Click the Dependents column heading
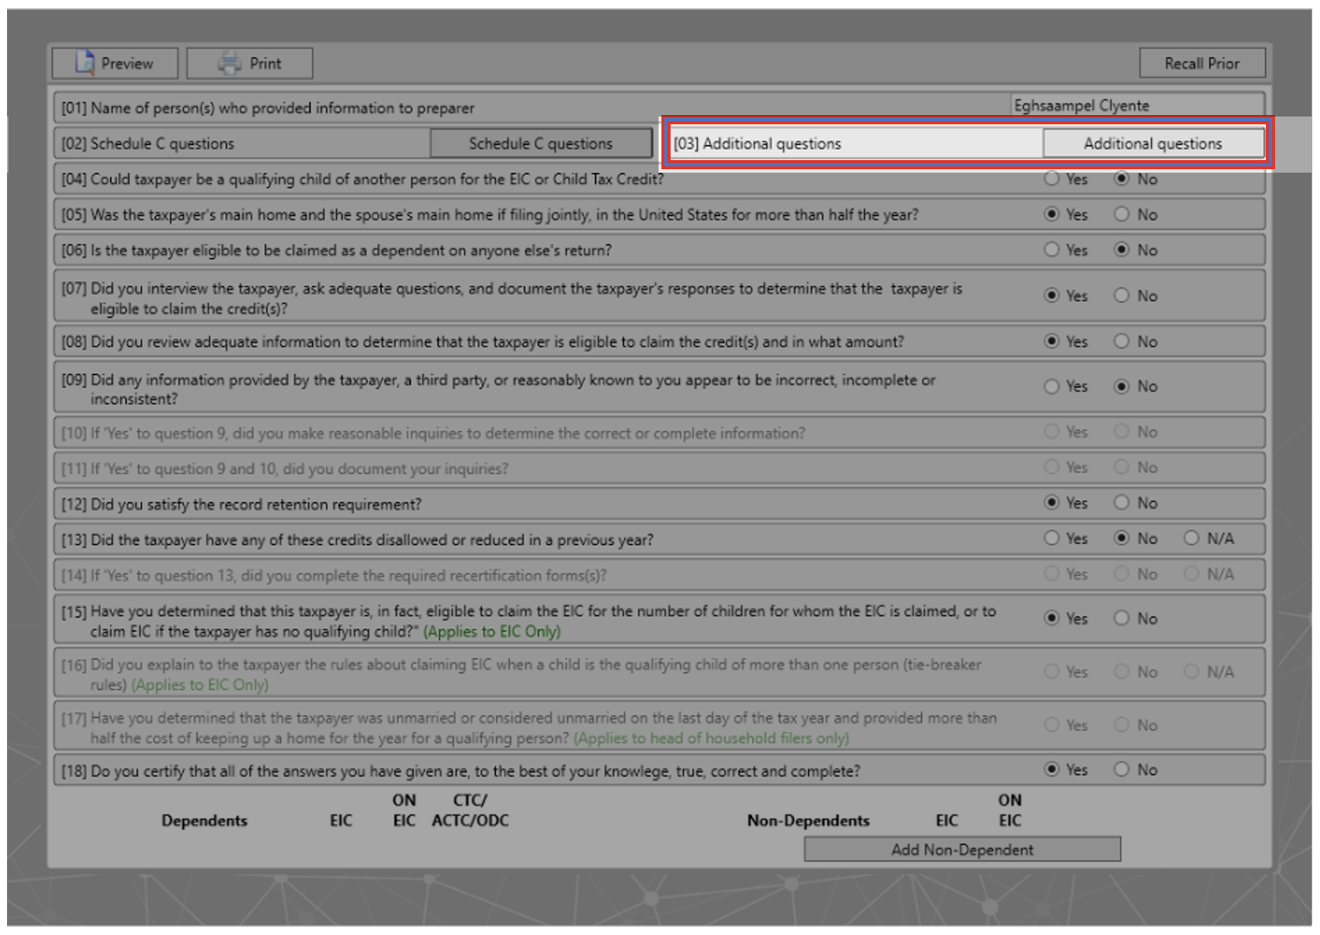Viewport: 1320px width, 935px height. pyautogui.click(x=204, y=821)
